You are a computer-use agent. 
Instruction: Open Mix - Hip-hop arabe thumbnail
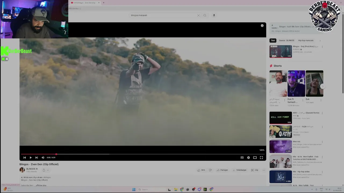281,177
